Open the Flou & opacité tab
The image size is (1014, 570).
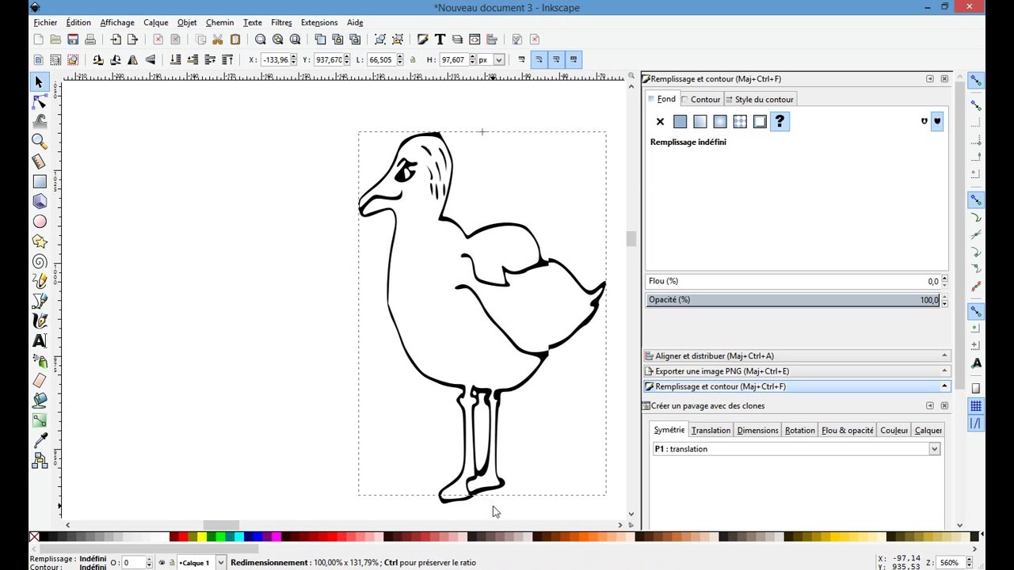pos(847,431)
